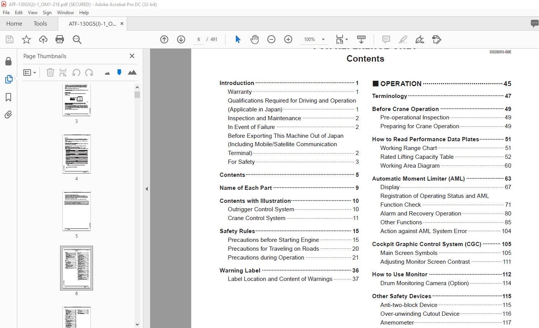Open Working Range Chart entry

pos(446,148)
